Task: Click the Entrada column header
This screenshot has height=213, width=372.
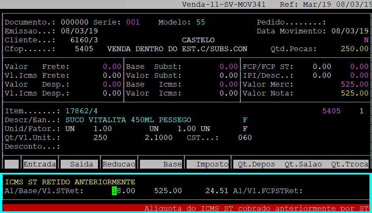Action: 39,164
